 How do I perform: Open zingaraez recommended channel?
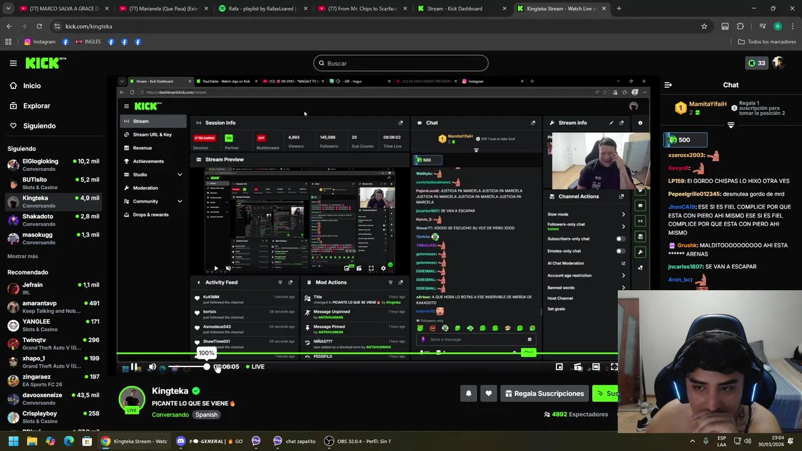point(54,380)
